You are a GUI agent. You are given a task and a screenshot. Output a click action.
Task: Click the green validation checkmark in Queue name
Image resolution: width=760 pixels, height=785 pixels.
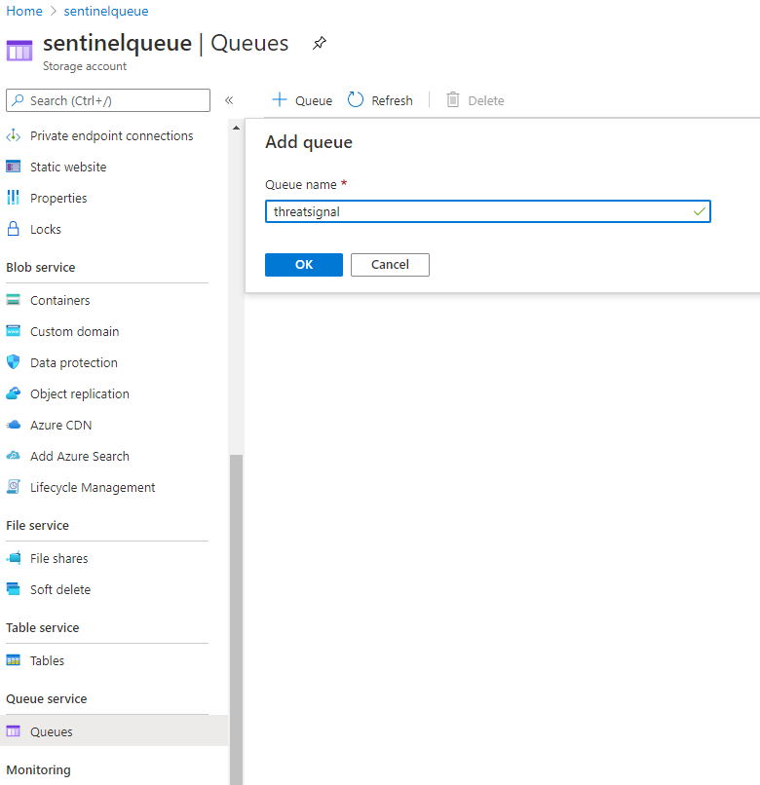700,211
